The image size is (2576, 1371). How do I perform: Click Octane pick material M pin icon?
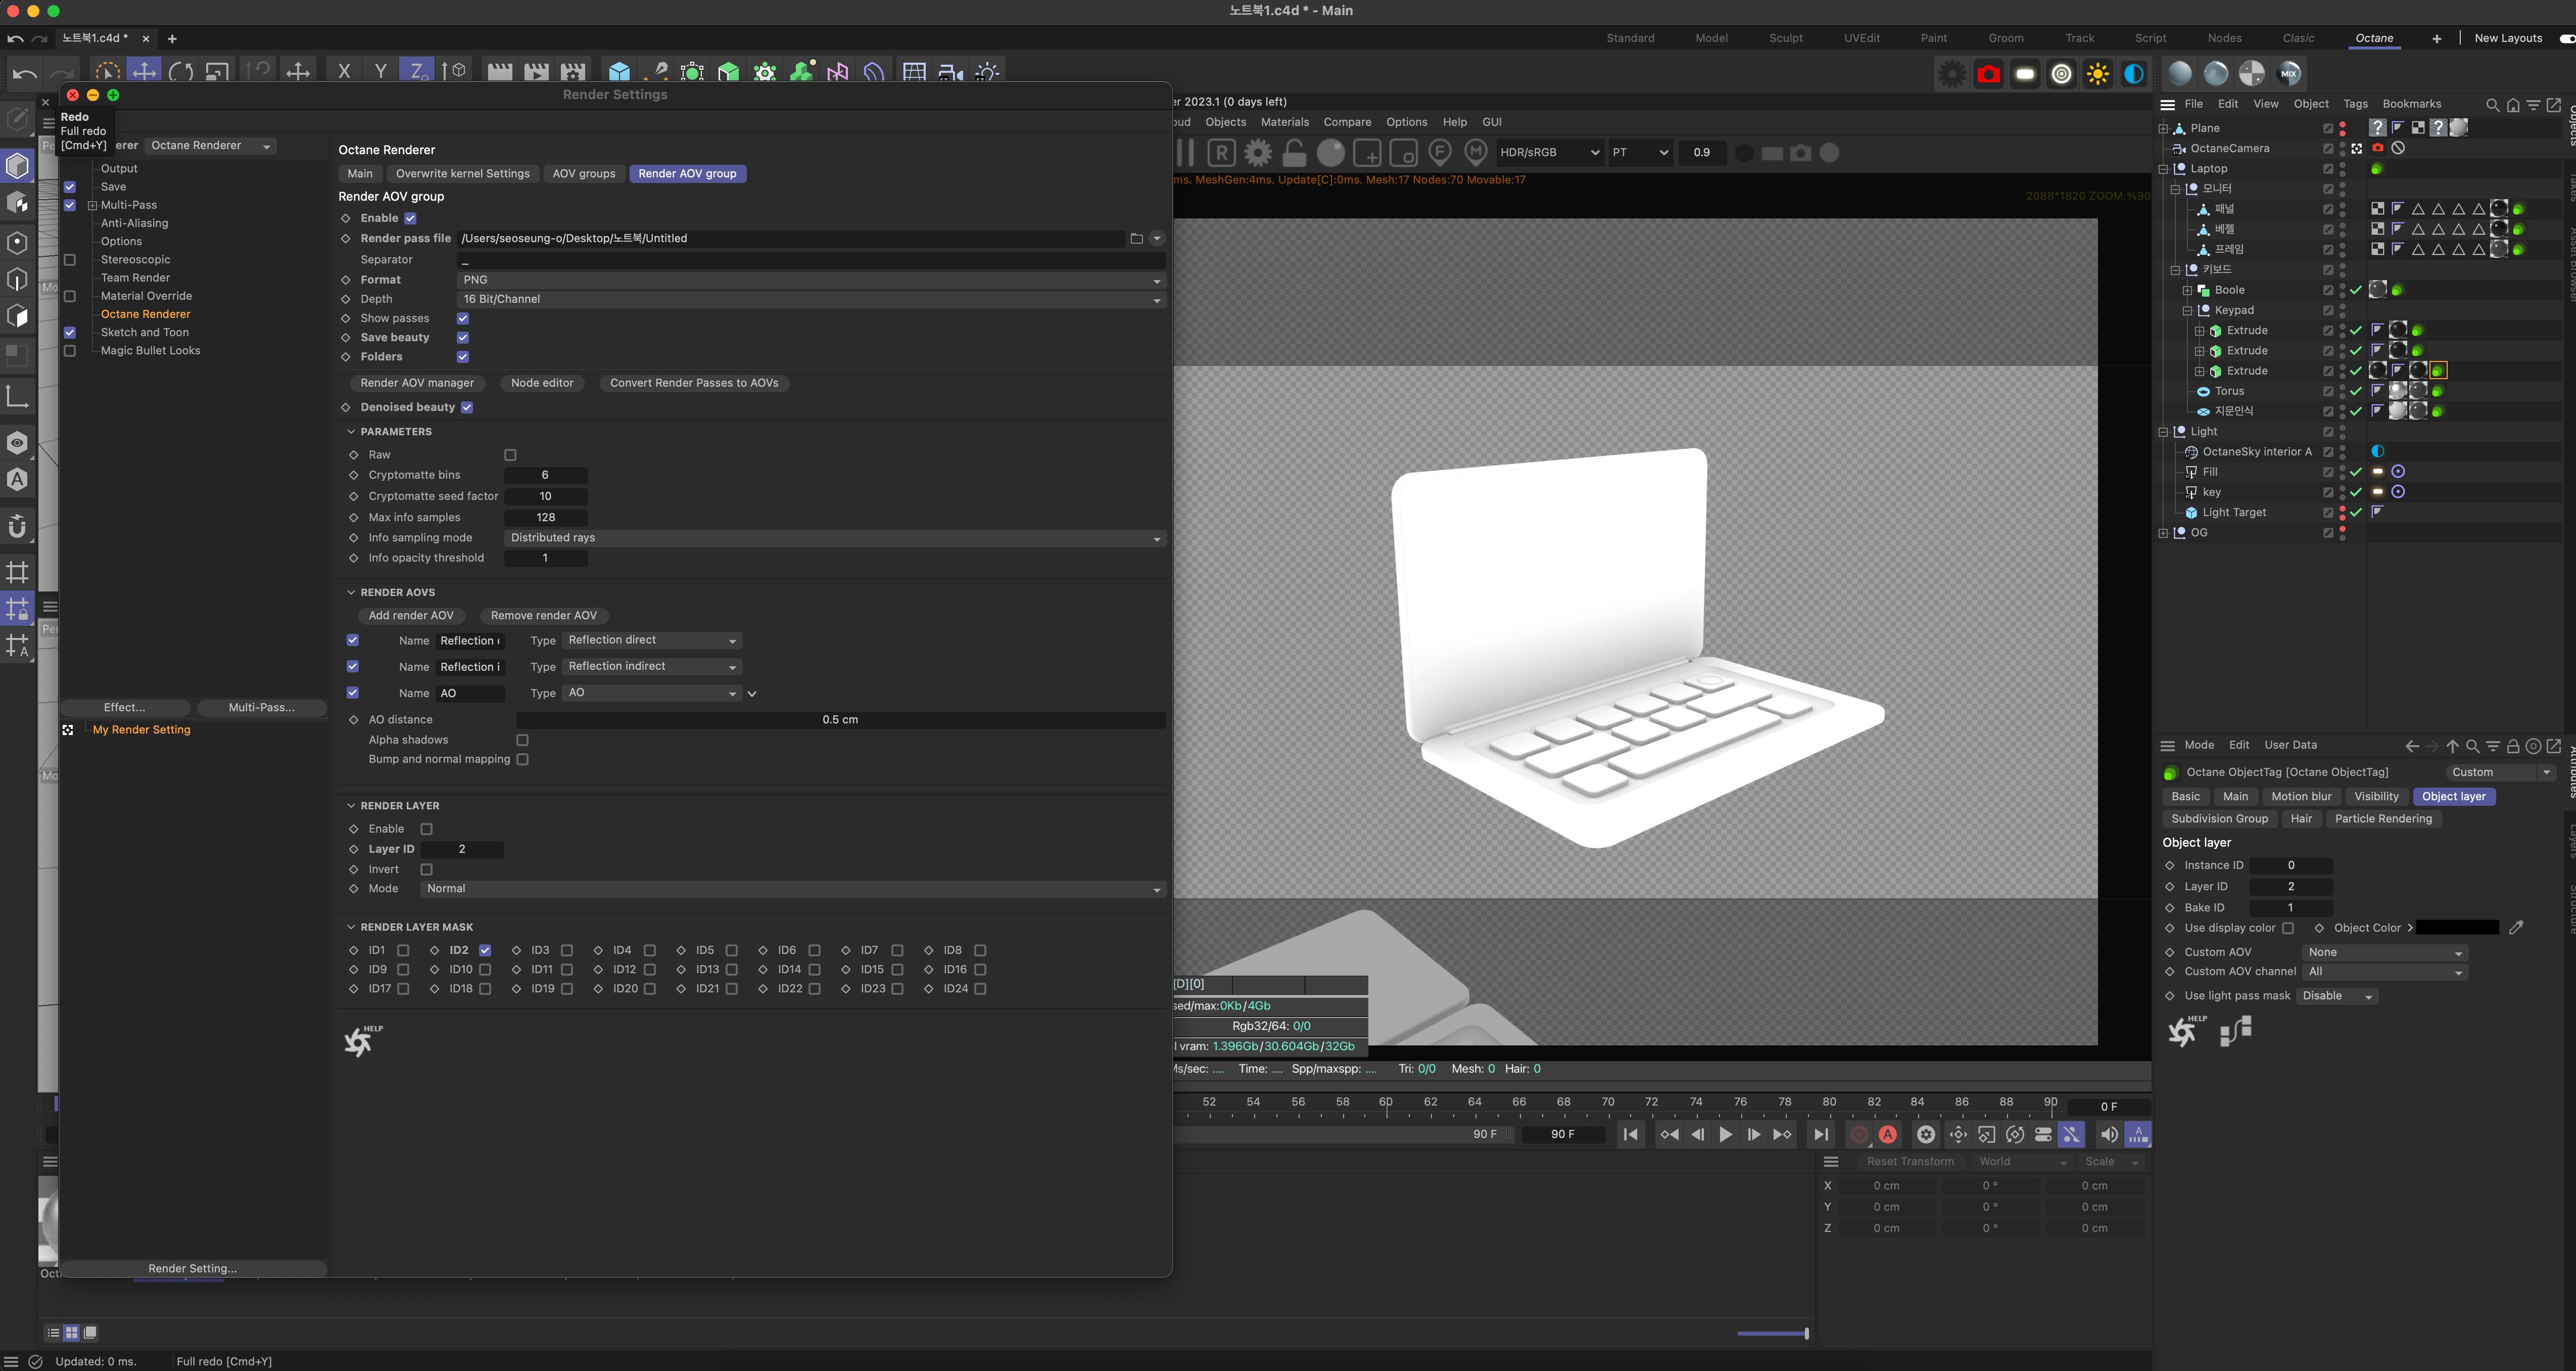1476,153
